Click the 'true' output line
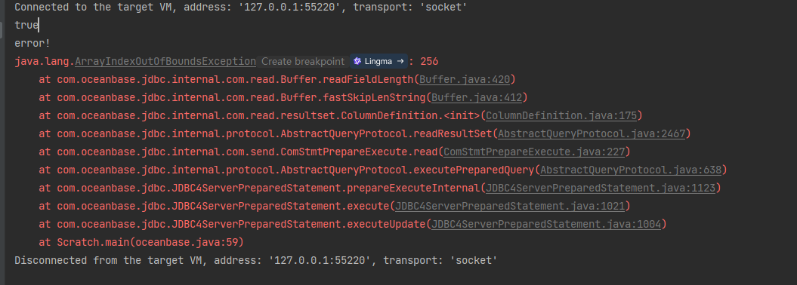Viewport: 797px width, 285px height. click(26, 26)
